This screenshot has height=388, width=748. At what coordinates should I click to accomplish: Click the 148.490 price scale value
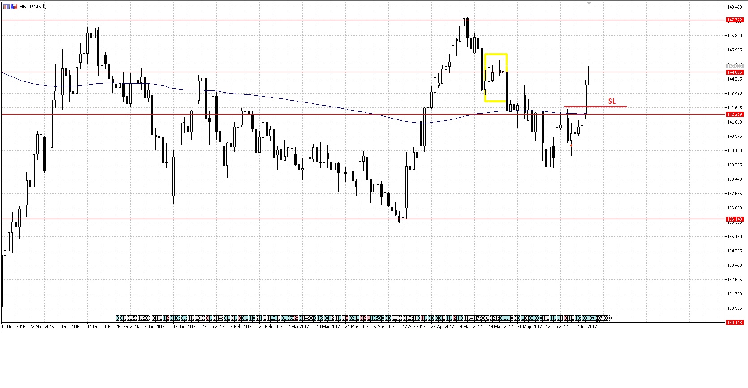pos(735,7)
